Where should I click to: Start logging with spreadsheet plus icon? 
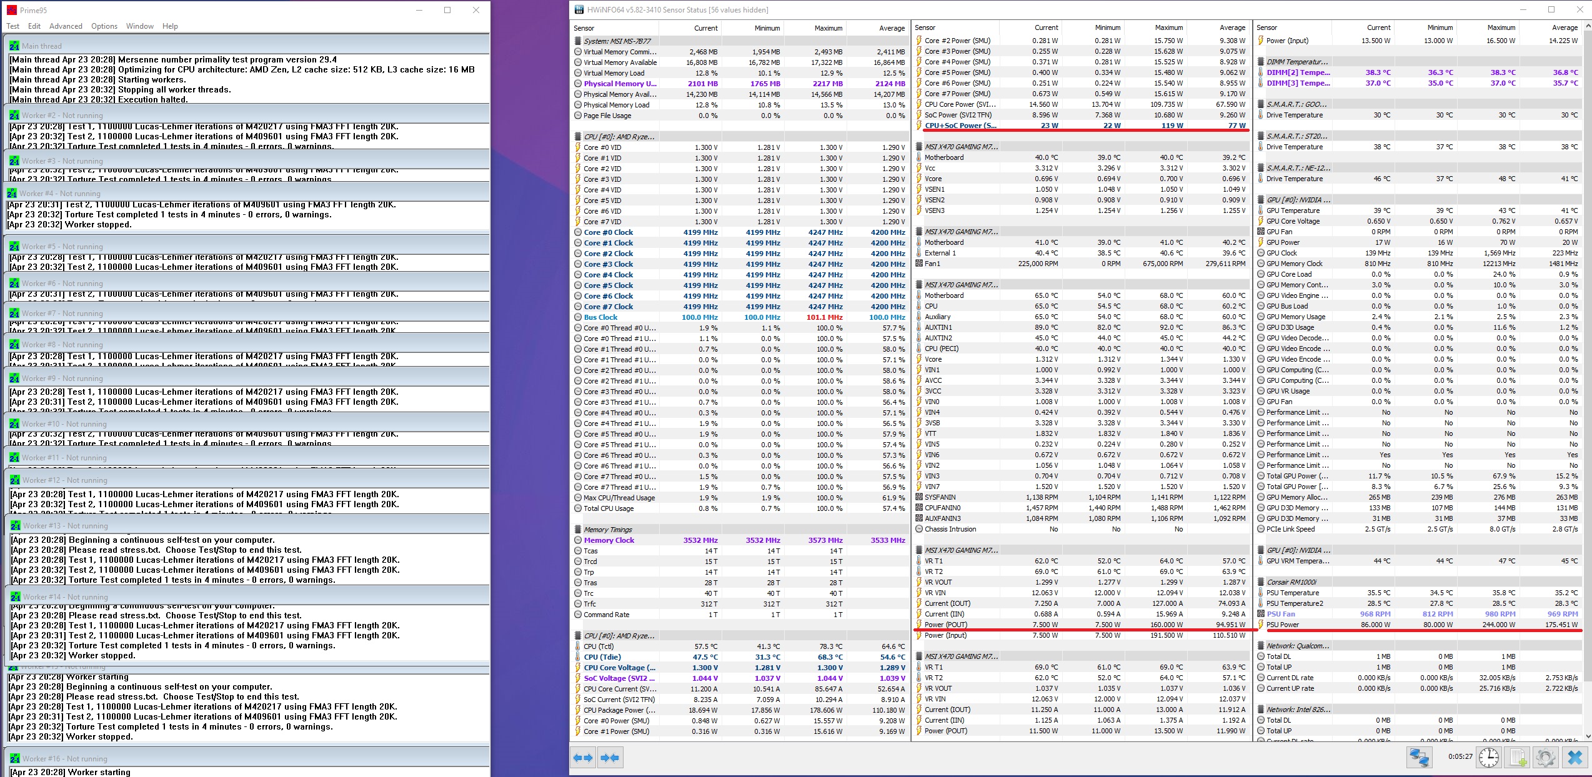point(1517,758)
